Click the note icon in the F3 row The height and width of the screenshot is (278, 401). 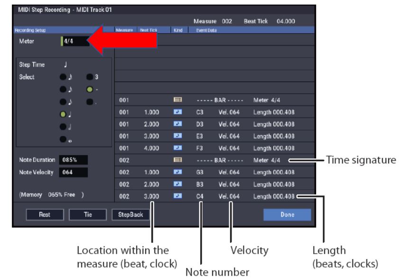(178, 148)
